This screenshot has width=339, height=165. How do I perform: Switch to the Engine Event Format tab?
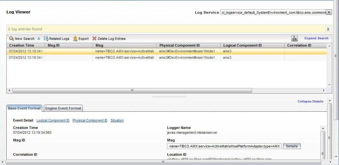coord(63,108)
